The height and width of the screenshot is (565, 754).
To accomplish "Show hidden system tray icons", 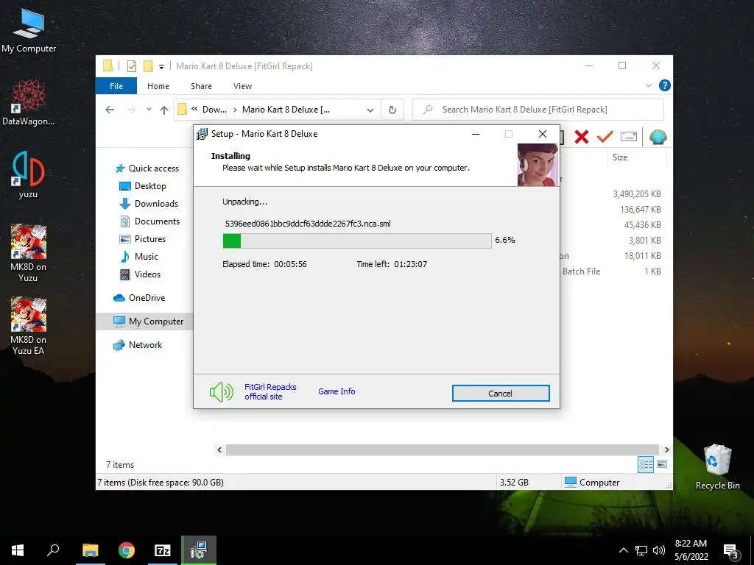I will pyautogui.click(x=623, y=550).
